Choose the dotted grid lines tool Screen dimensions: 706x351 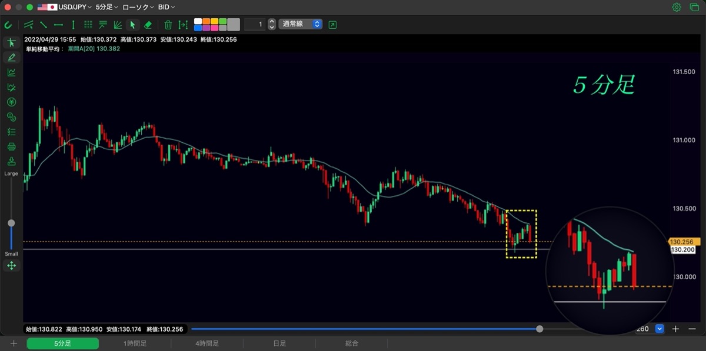point(88,25)
